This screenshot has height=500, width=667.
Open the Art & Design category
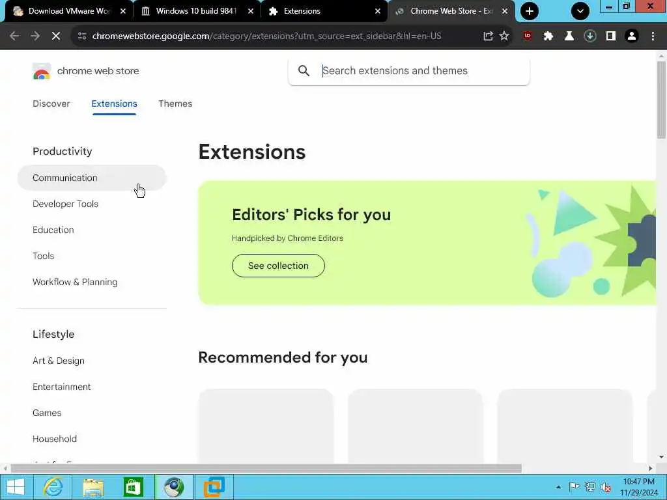pyautogui.click(x=58, y=361)
